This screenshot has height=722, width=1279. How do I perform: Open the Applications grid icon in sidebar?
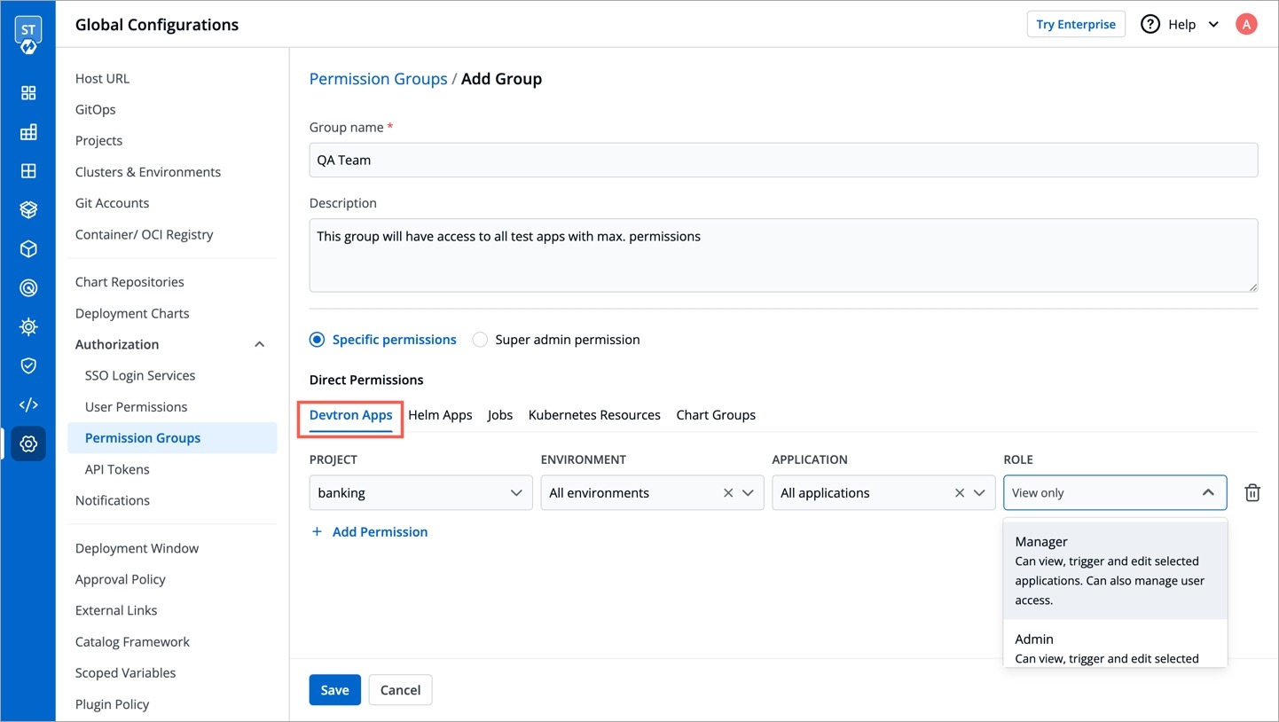[28, 93]
